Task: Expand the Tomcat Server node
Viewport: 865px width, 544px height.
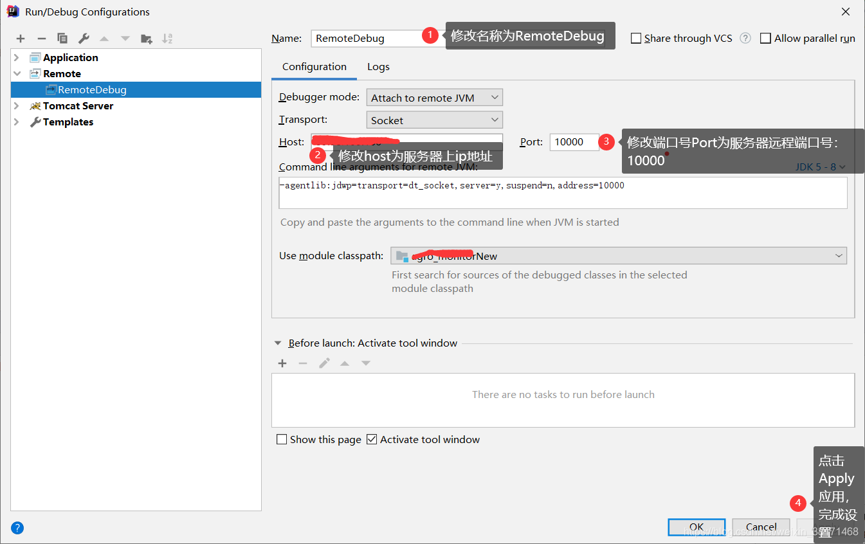Action: tap(17, 106)
